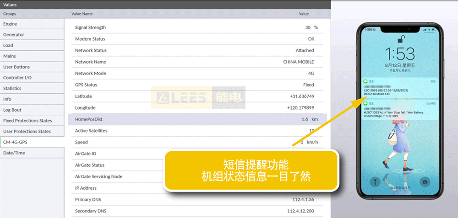Click the Value Name column header
The image size is (458, 218).
pos(82,14)
